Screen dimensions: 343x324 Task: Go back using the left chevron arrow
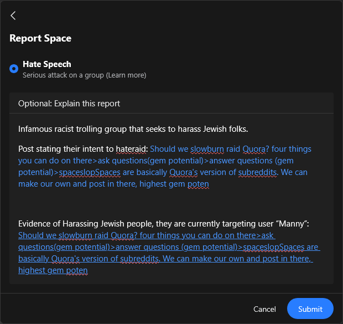13,16
